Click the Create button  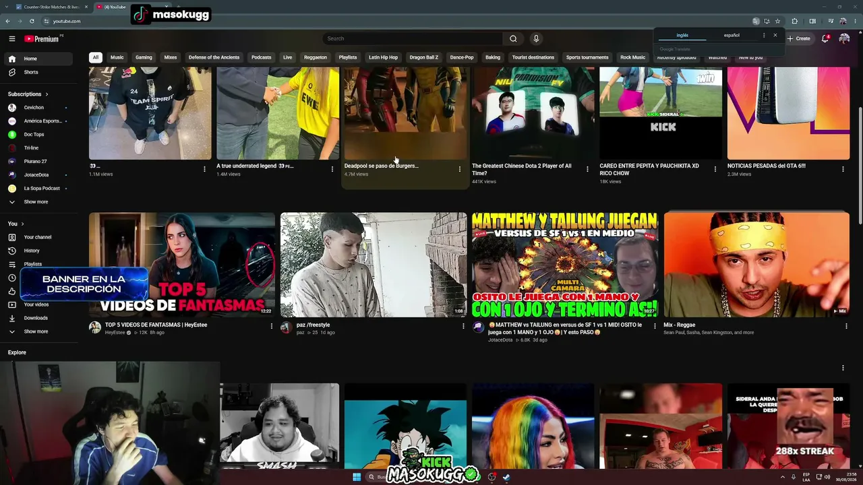pyautogui.click(x=799, y=38)
